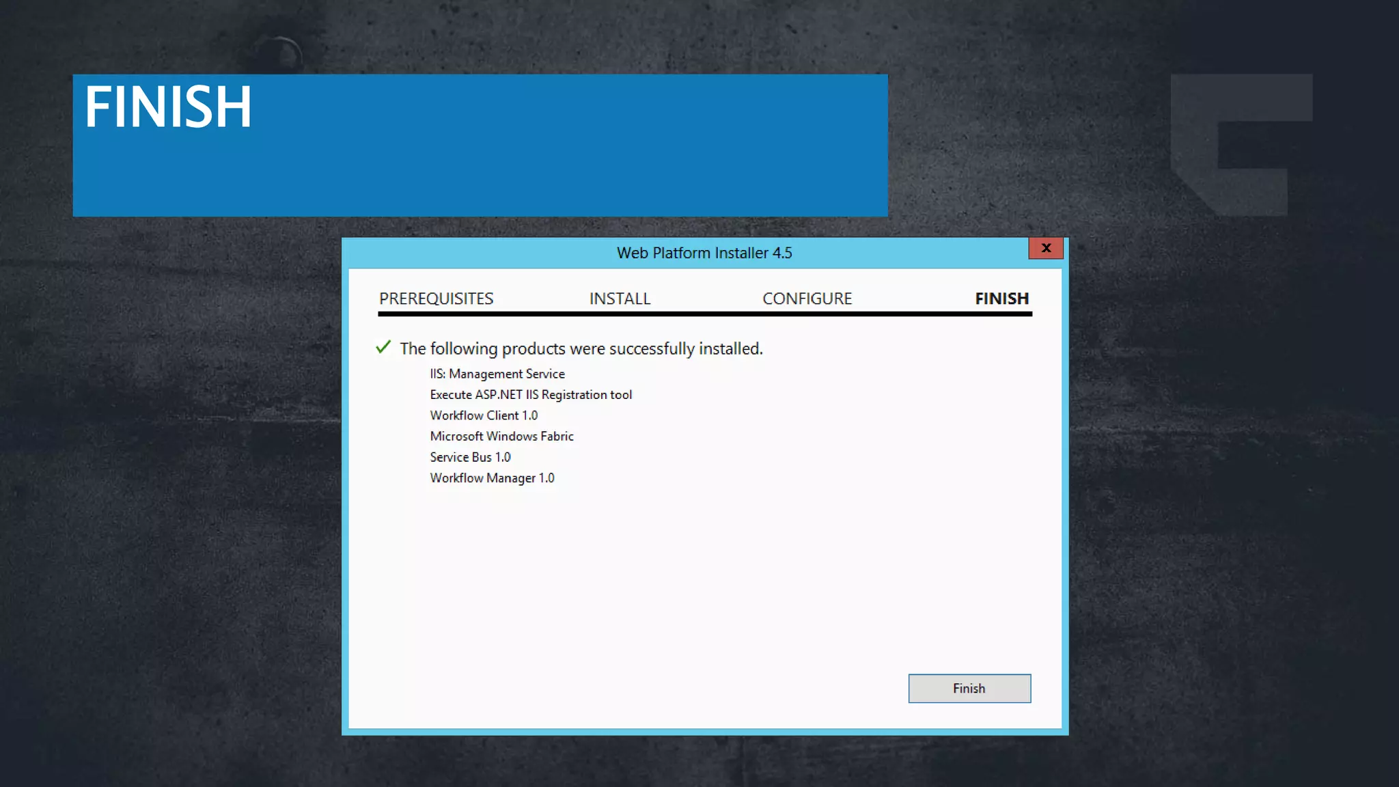Click 'IIS: Management Service' in the list
The width and height of the screenshot is (1399, 787).
pyautogui.click(x=497, y=374)
